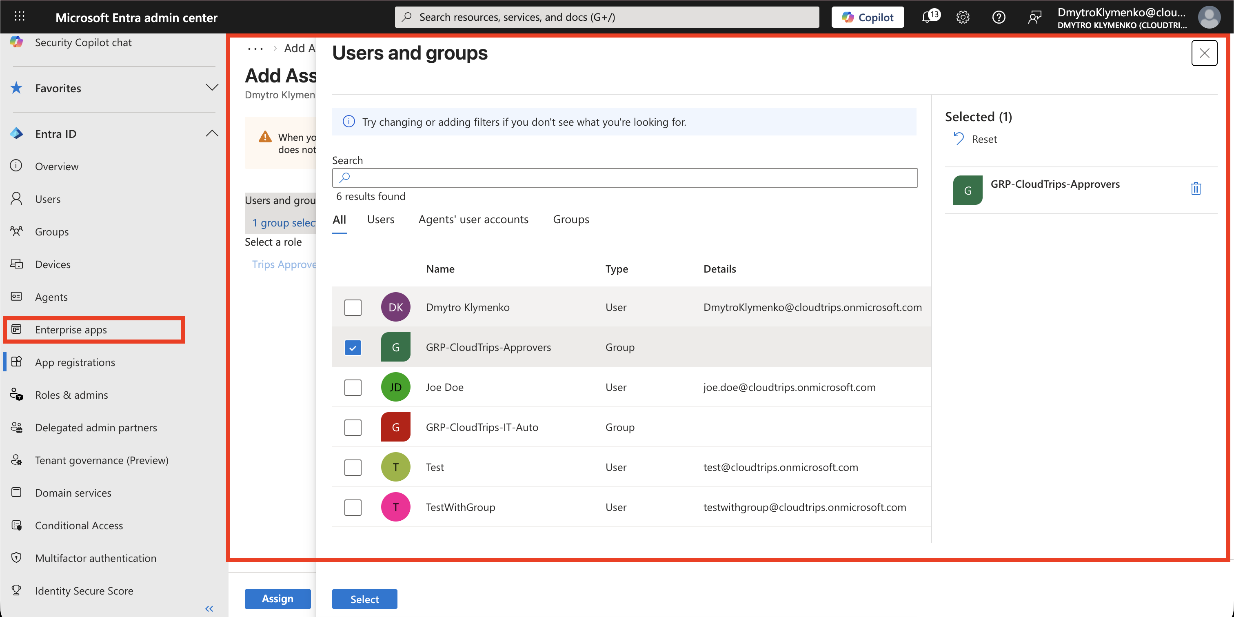Click the App registrations sidebar icon
The width and height of the screenshot is (1234, 617).
[16, 362]
